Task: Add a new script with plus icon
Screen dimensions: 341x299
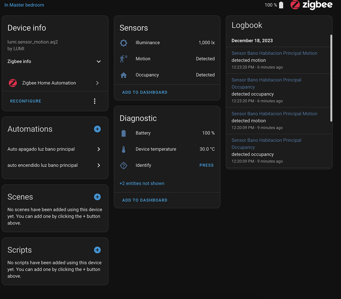Action: pyautogui.click(x=97, y=250)
